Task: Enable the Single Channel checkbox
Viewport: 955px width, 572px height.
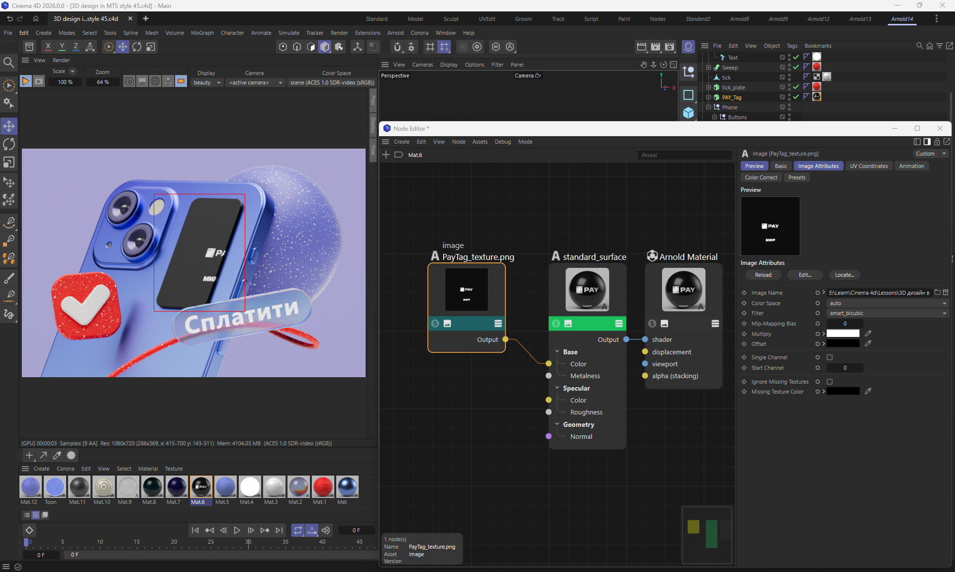Action: tap(830, 357)
